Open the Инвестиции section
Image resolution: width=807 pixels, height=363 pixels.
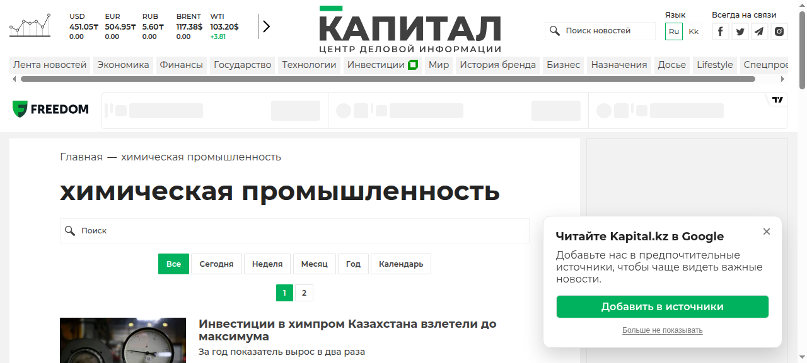click(383, 65)
